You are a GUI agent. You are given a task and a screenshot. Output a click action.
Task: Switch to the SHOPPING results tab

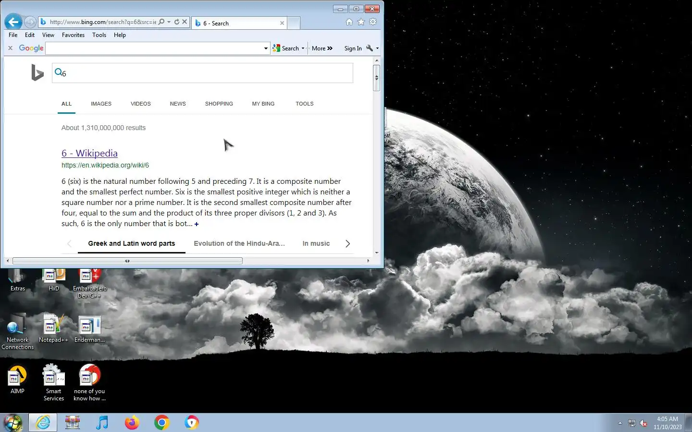click(x=219, y=104)
